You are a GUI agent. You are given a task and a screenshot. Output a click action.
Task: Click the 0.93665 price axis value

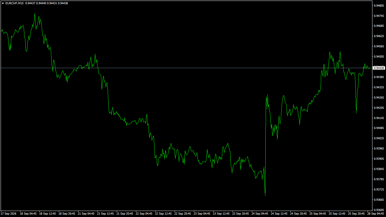coord(379,200)
